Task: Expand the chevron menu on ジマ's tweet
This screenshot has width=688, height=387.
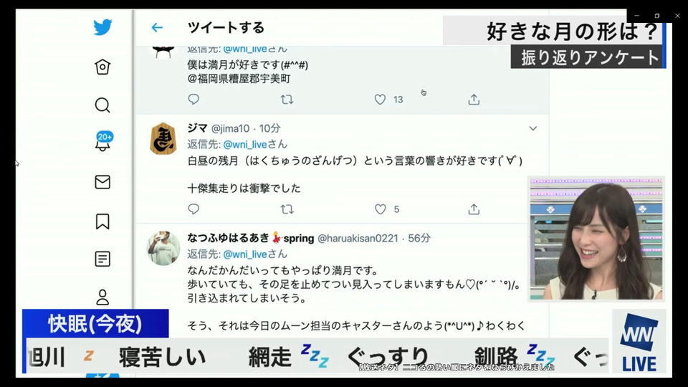Action: (x=532, y=128)
